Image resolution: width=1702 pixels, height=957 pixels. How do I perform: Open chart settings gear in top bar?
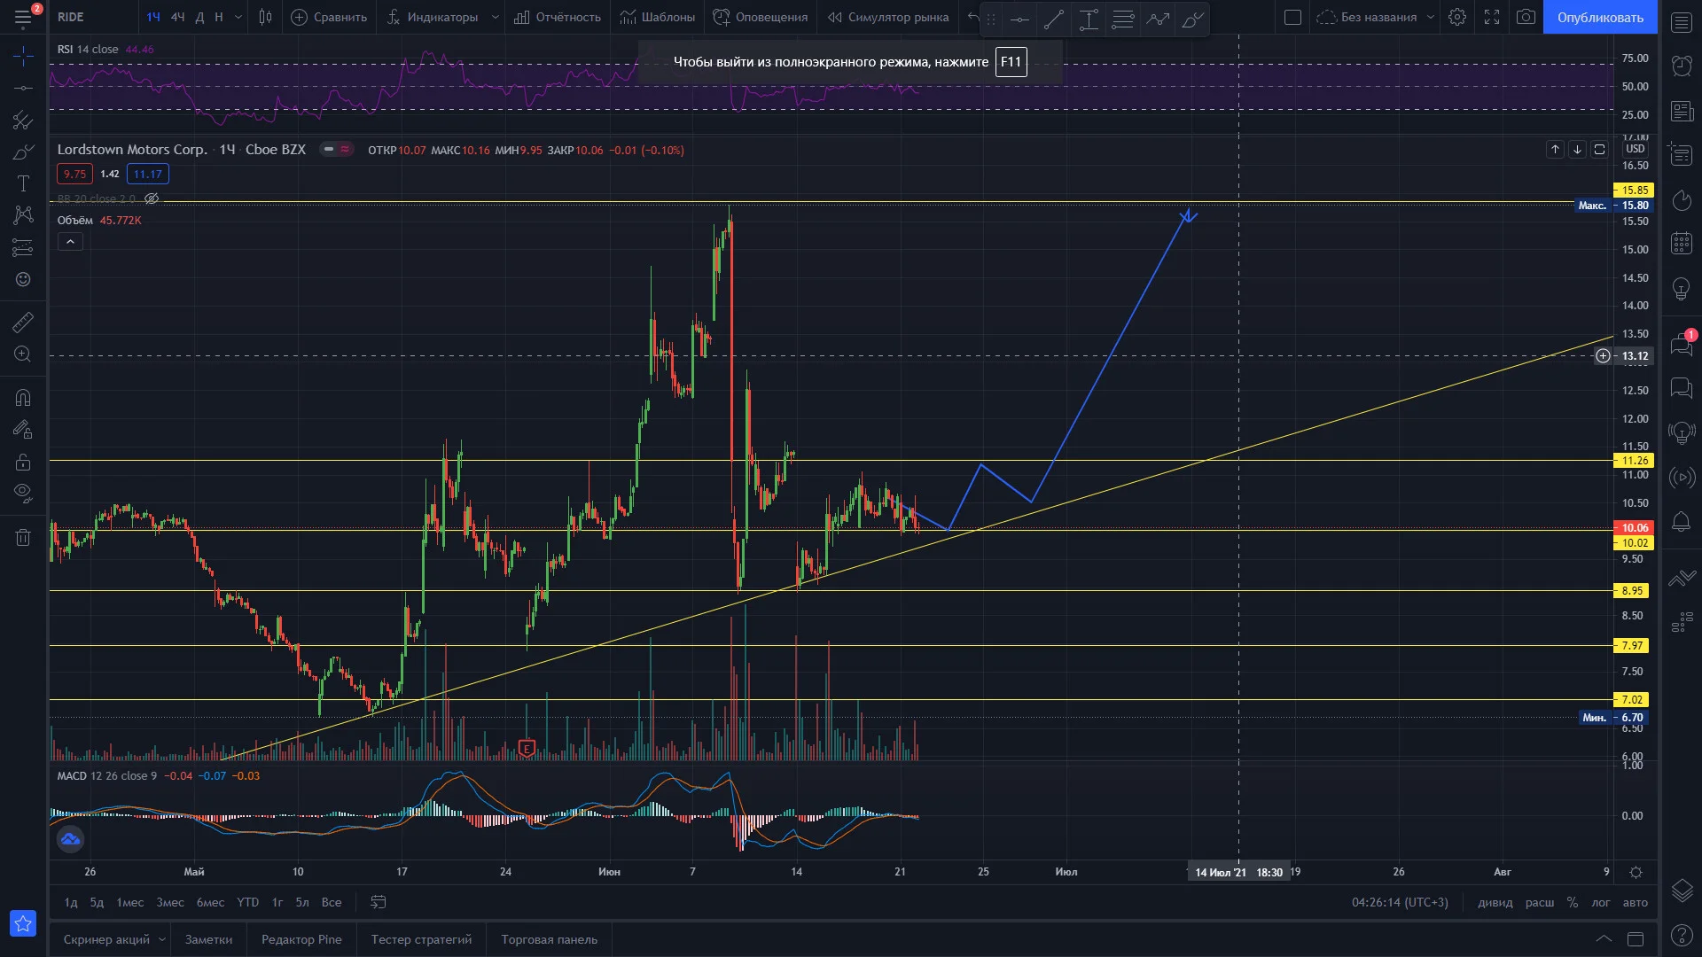1457,17
